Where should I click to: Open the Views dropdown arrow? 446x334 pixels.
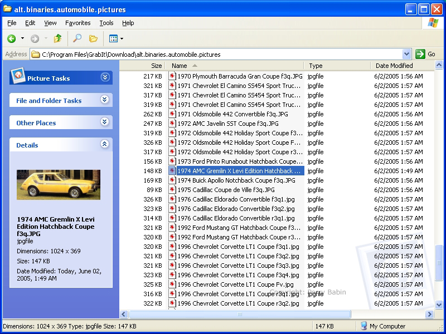pyautogui.click(x=122, y=38)
